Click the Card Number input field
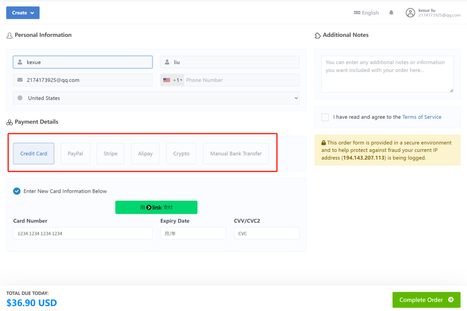467x311 pixels. 83,233
